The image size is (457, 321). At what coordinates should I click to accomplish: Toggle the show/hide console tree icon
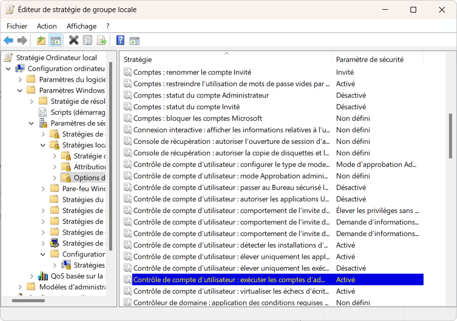(x=55, y=41)
